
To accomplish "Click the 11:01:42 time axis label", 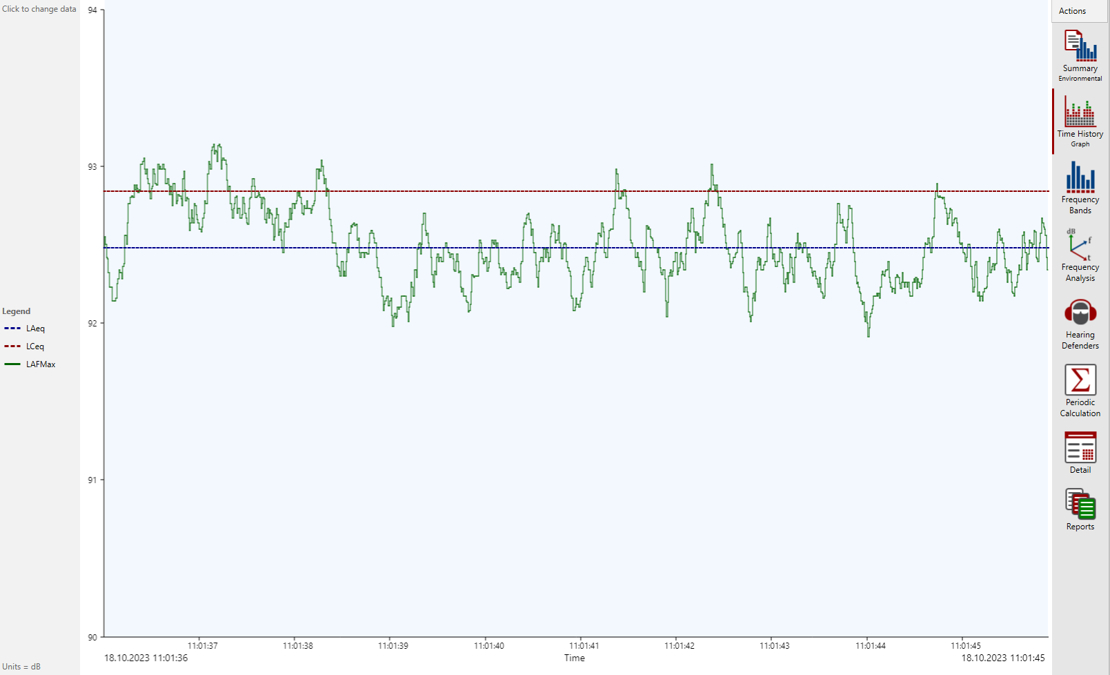I will 680,646.
